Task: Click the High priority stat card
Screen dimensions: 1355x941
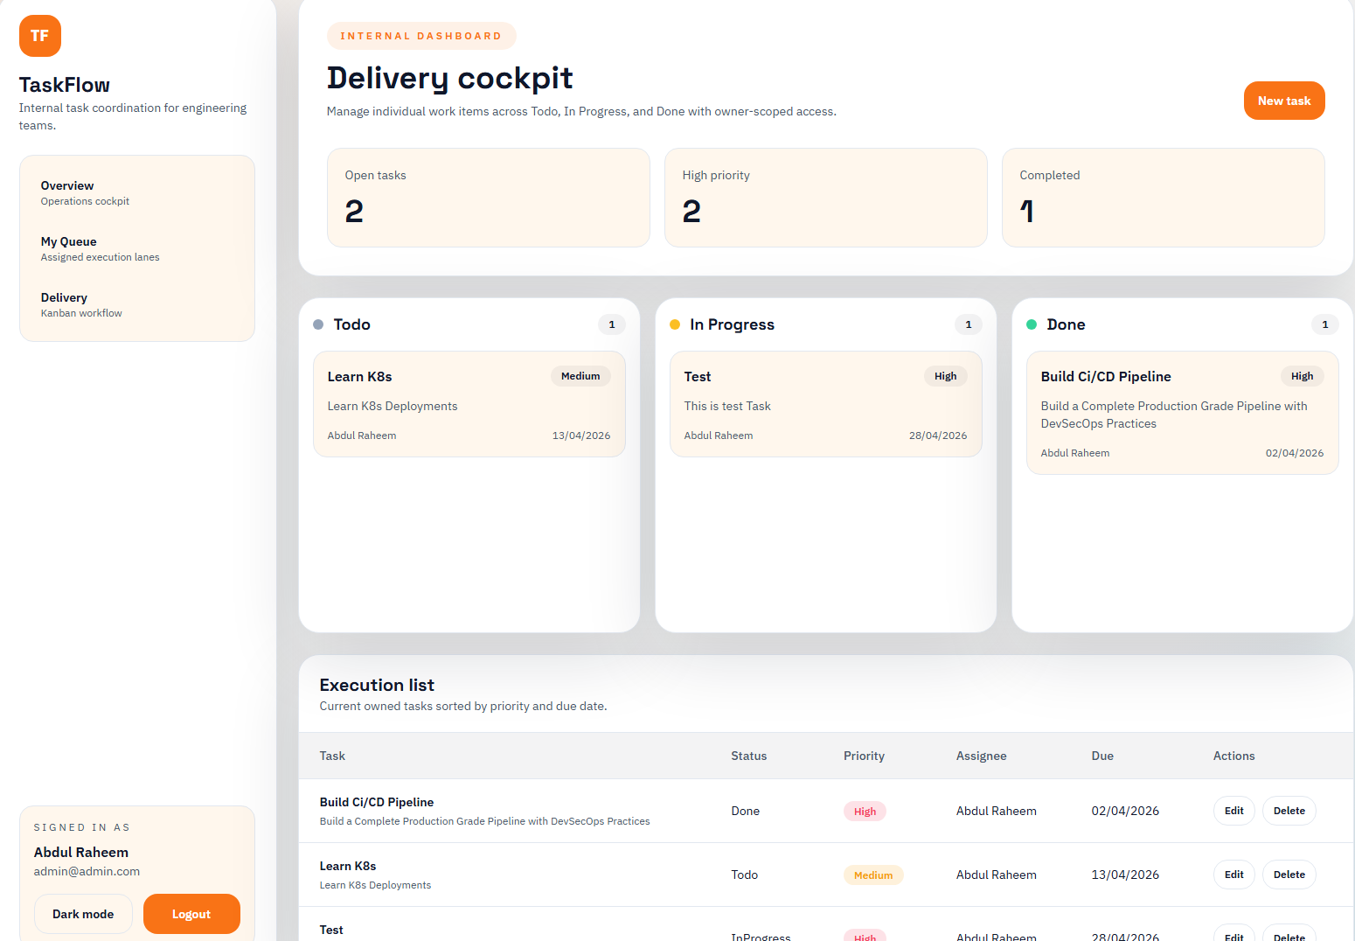Action: click(825, 198)
